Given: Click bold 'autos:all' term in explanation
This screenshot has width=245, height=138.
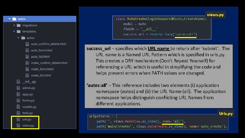Looking at the screenshot, I should point(97,85).
